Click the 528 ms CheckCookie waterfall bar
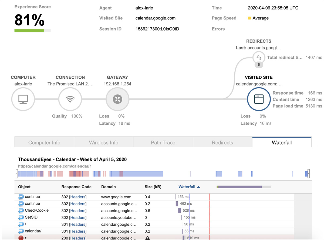The image size is (324, 240). coord(180,211)
